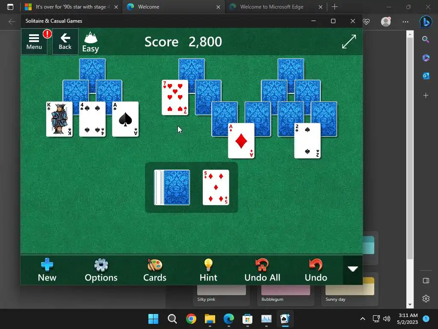The height and width of the screenshot is (329, 438).
Task: Go back in Edge browser
Action: [x=12, y=21]
